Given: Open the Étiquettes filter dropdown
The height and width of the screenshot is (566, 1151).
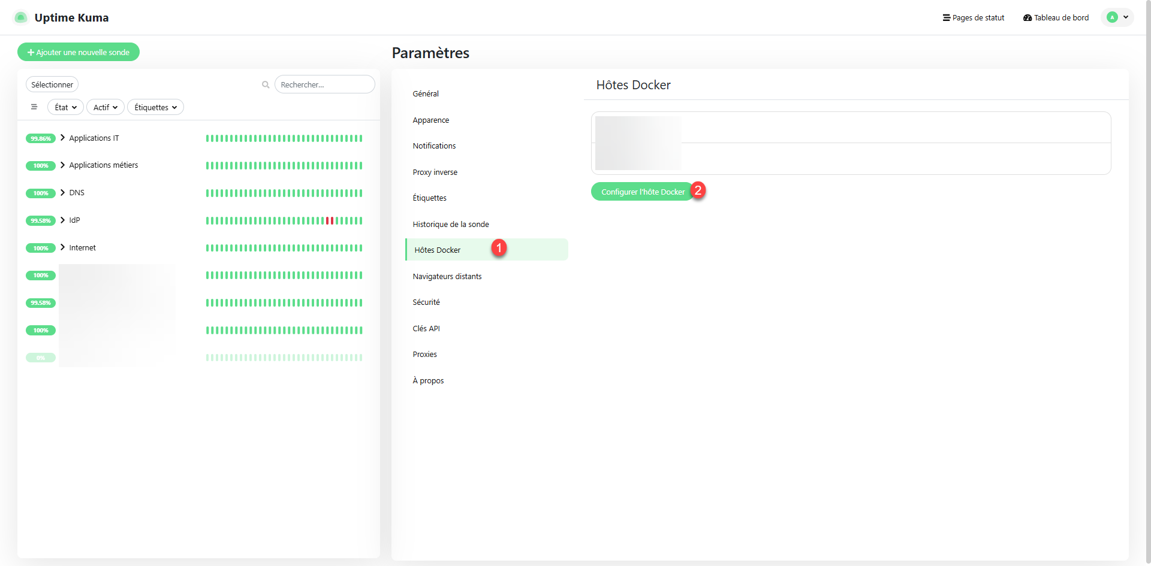Looking at the screenshot, I should [x=155, y=107].
